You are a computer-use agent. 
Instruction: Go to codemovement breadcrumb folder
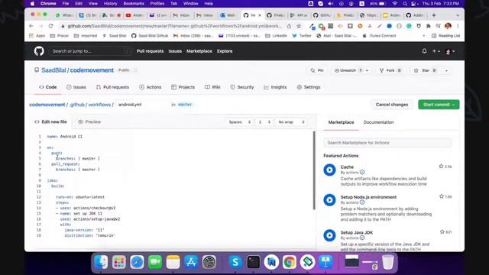[x=47, y=105]
